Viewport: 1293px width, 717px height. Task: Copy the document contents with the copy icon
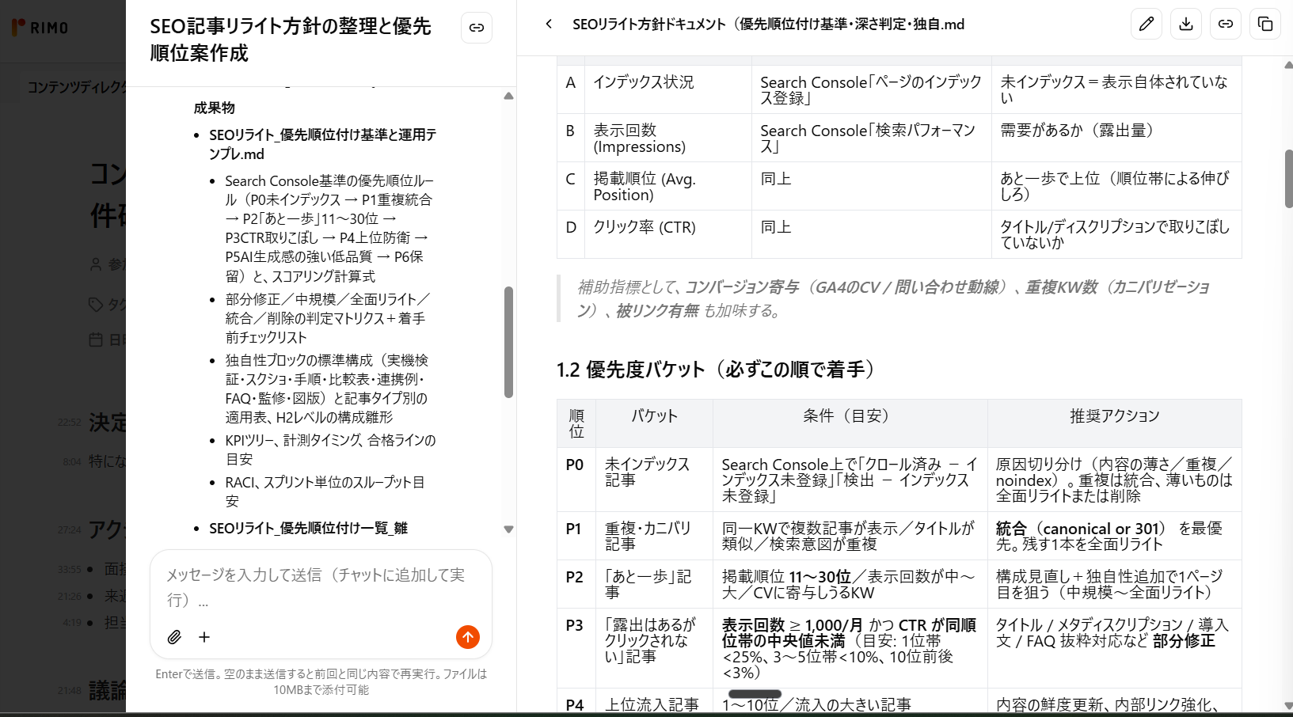1265,24
